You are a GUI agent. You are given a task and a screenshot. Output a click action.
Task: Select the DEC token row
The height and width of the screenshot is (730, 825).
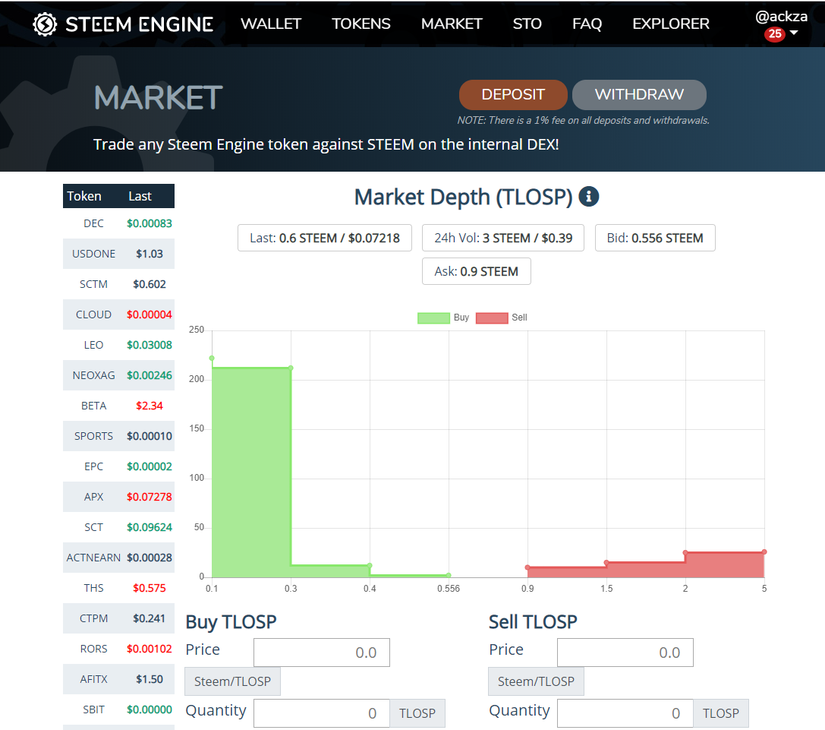119,223
